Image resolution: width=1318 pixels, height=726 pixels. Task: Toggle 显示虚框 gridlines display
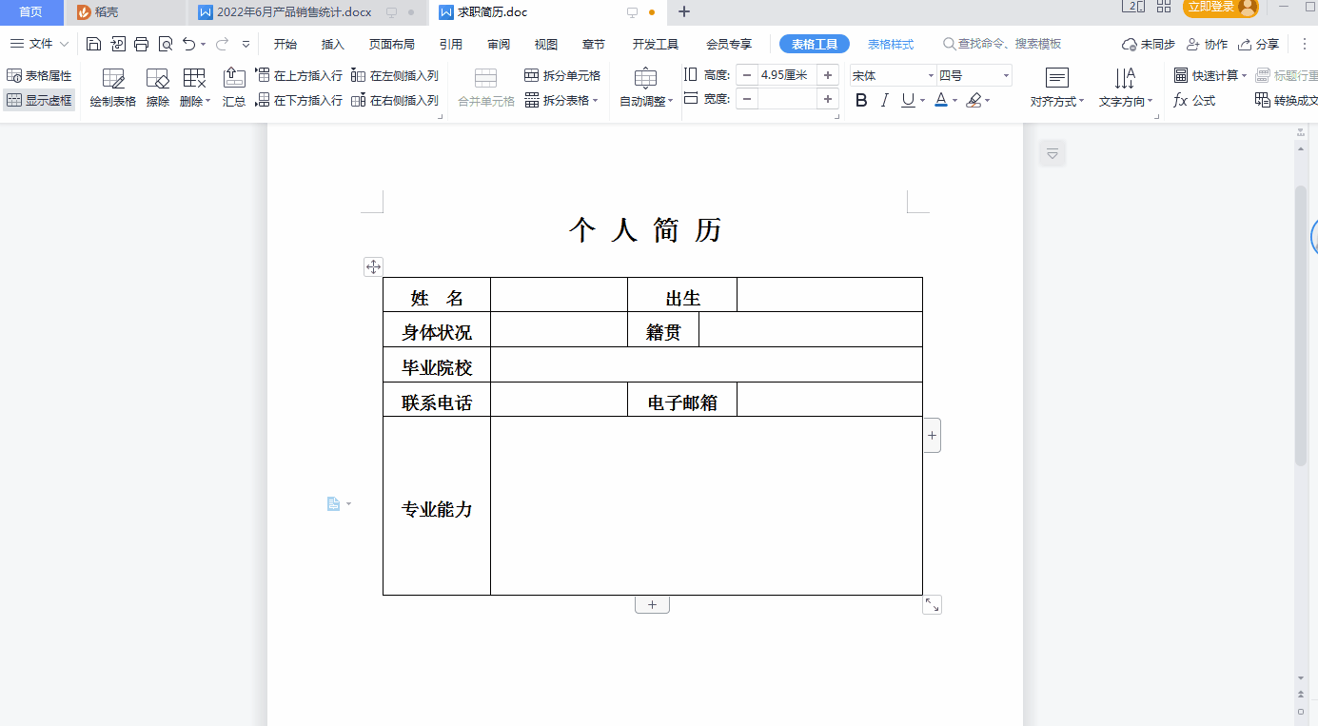pos(39,100)
